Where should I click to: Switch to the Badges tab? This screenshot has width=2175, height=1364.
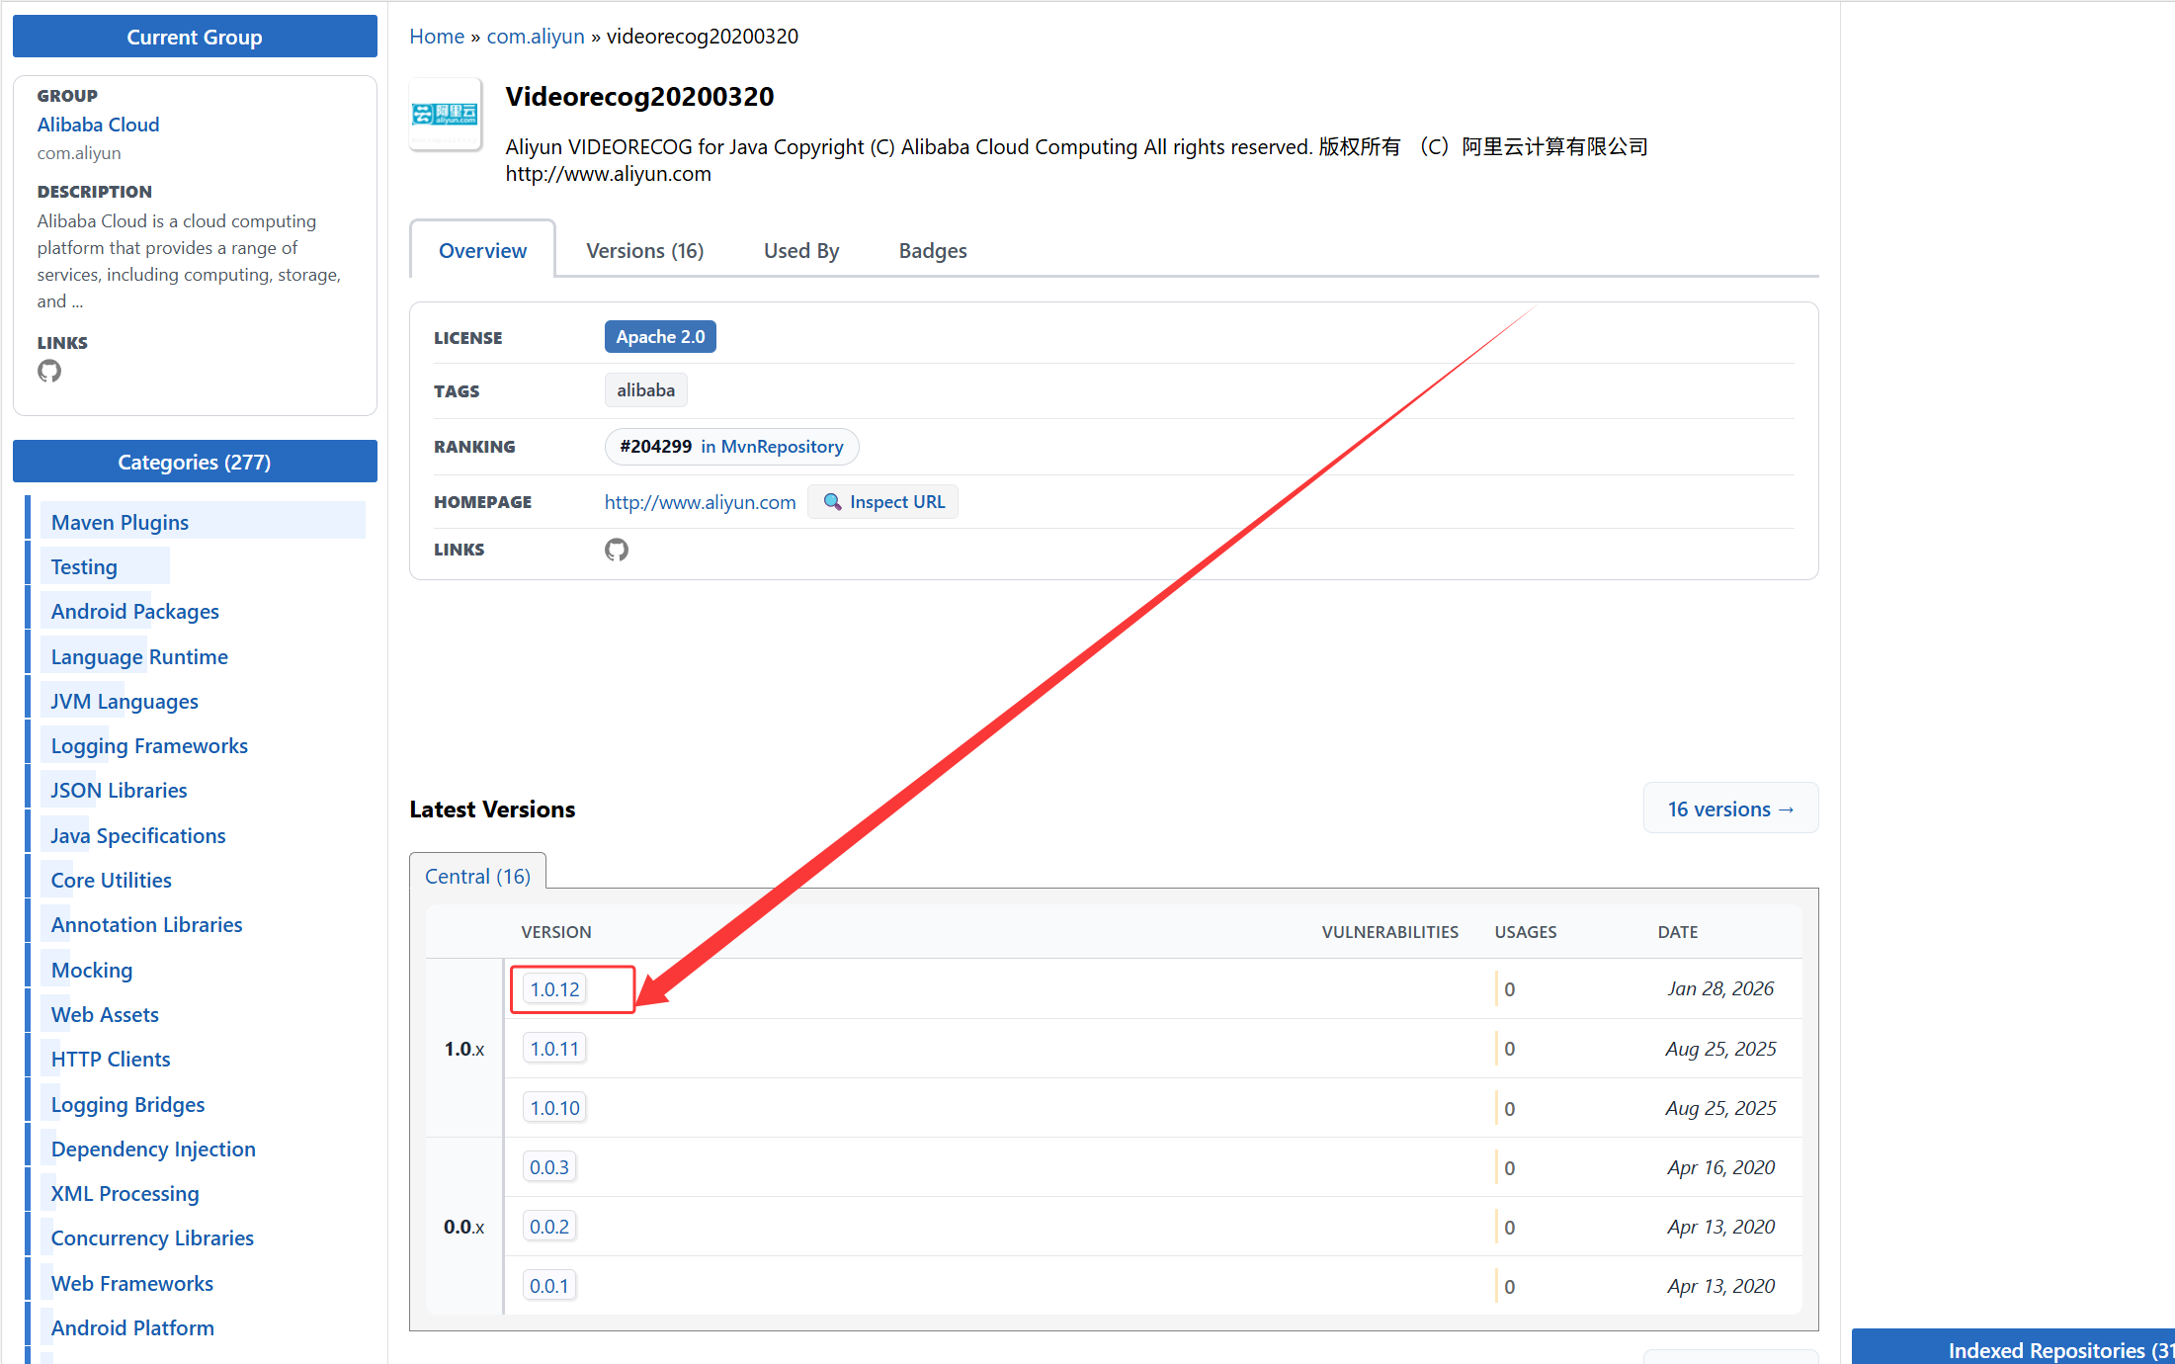click(933, 251)
